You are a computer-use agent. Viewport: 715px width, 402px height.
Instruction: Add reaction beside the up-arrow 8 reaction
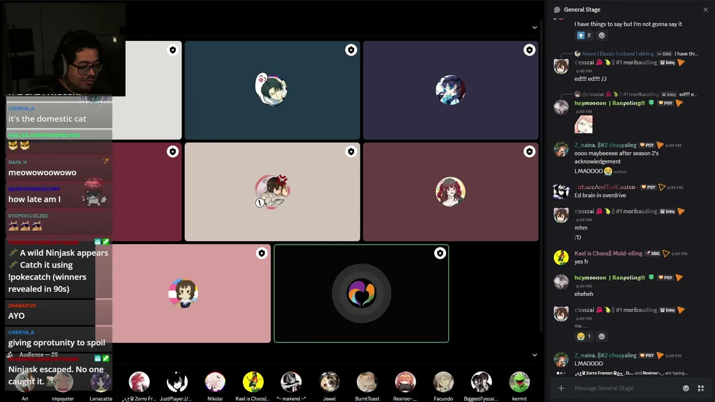(602, 35)
